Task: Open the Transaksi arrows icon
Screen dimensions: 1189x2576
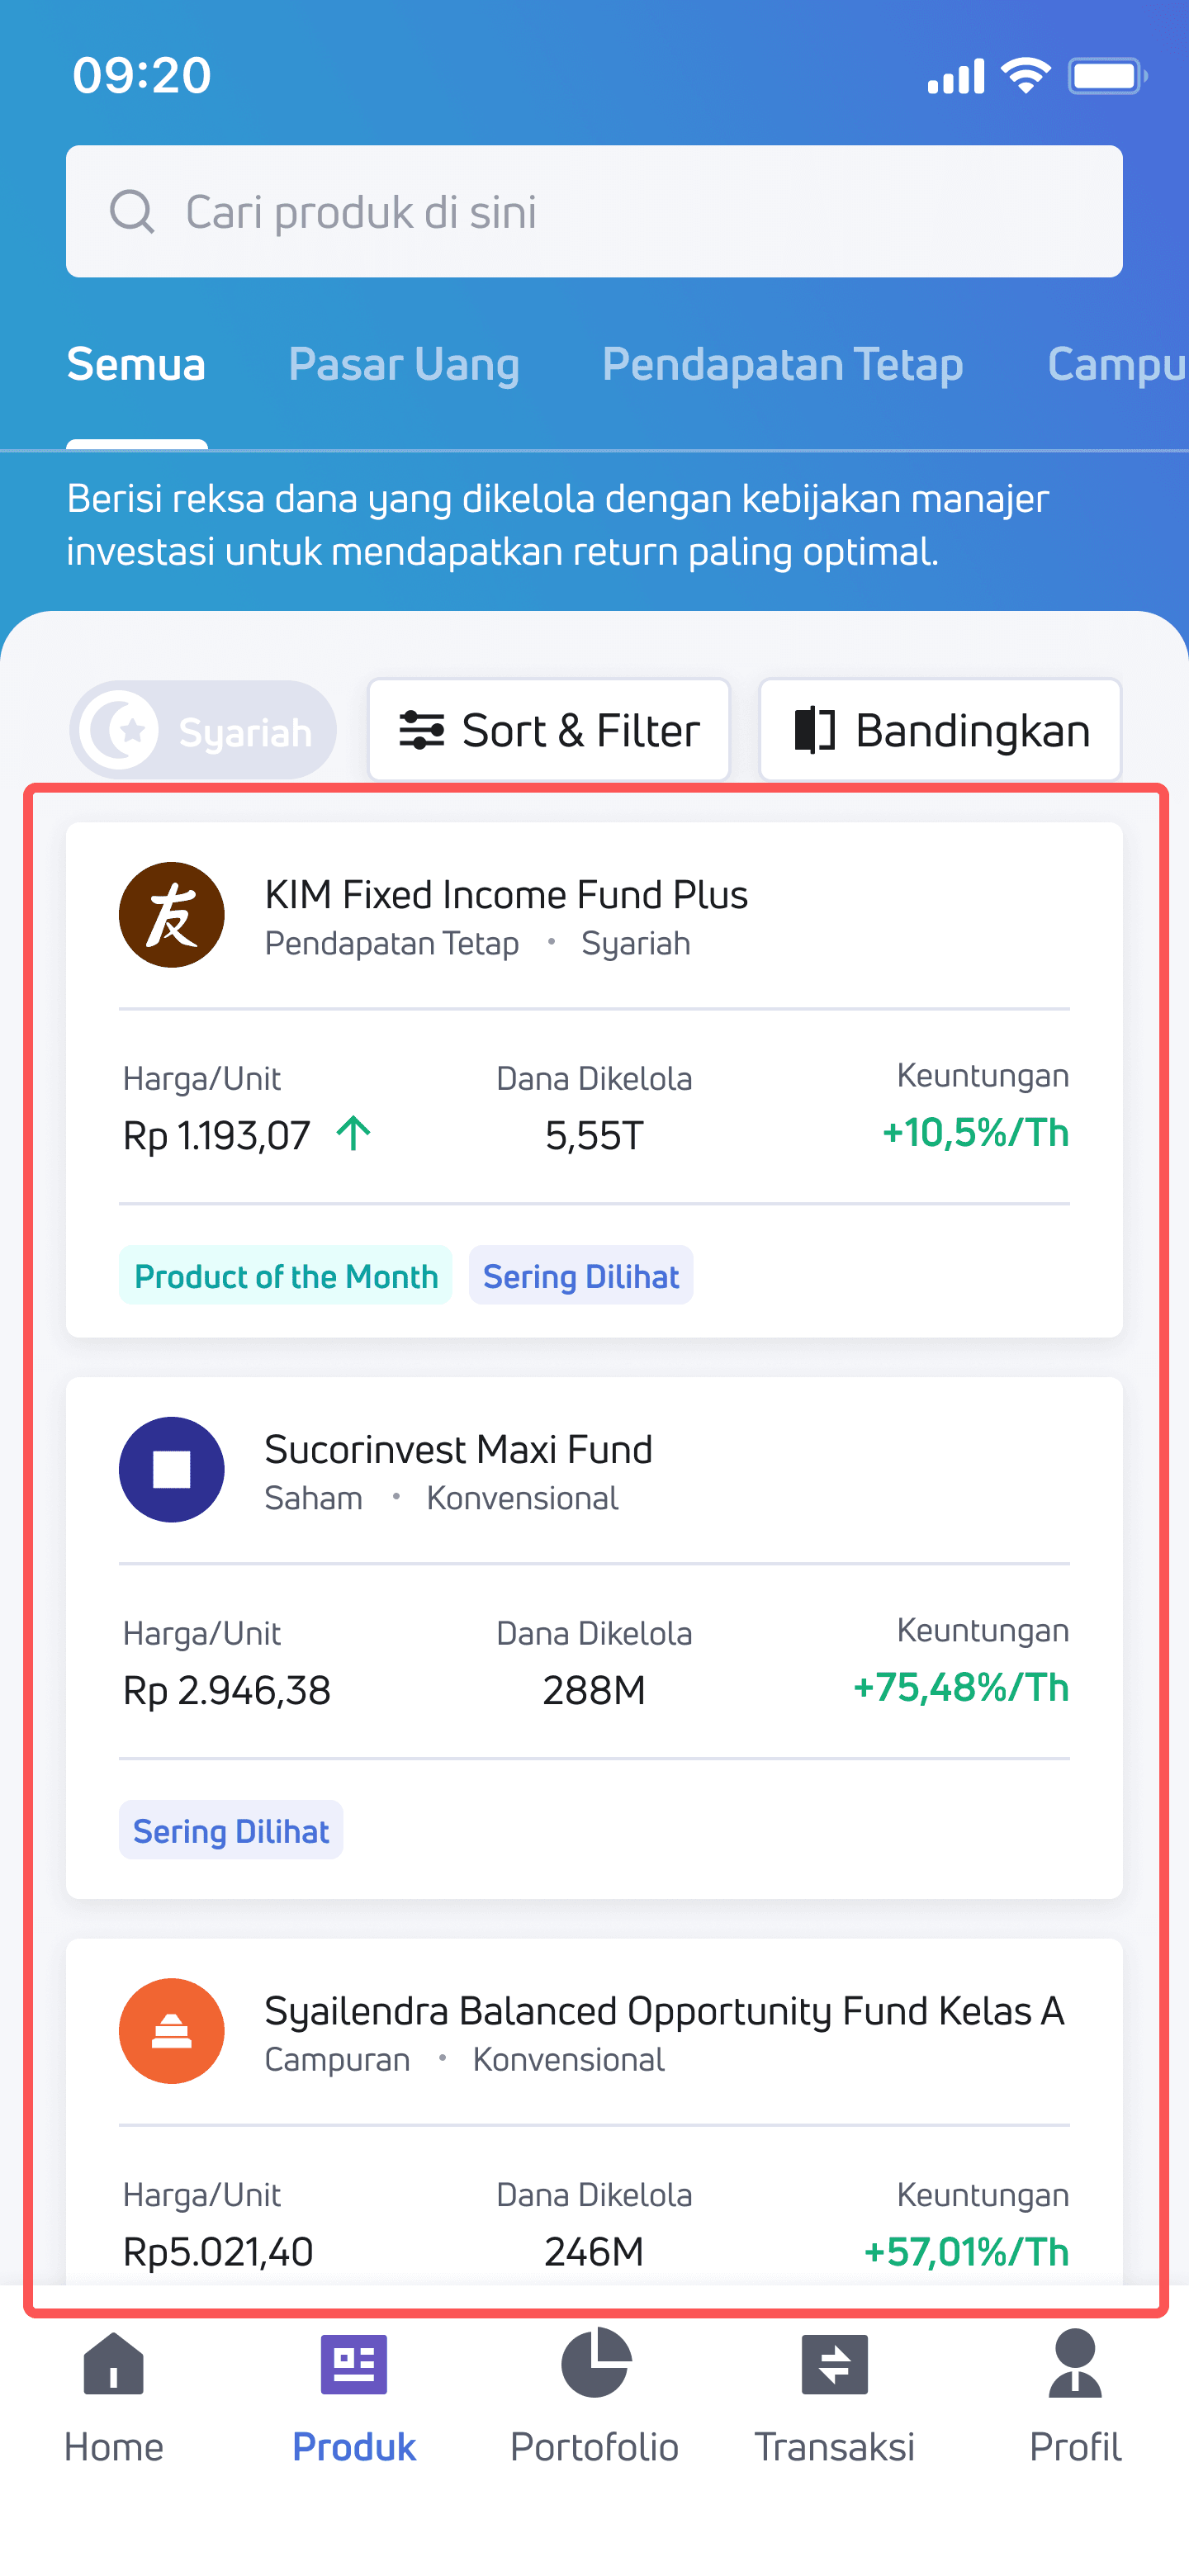Action: [835, 2365]
